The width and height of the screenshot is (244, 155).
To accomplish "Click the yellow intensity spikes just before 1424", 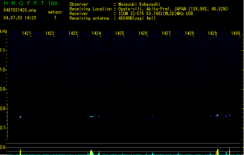I will tap(91, 152).
